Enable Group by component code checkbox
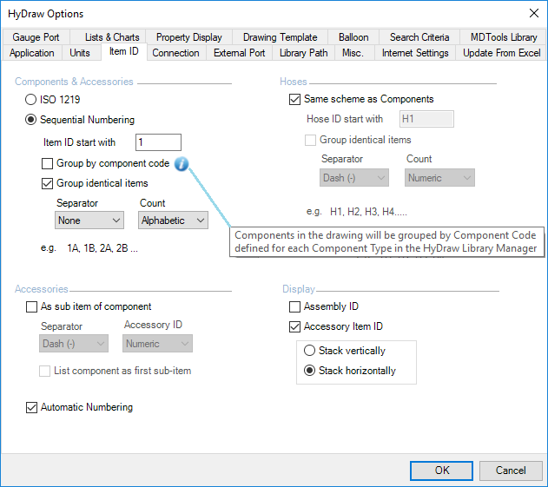 tap(47, 163)
